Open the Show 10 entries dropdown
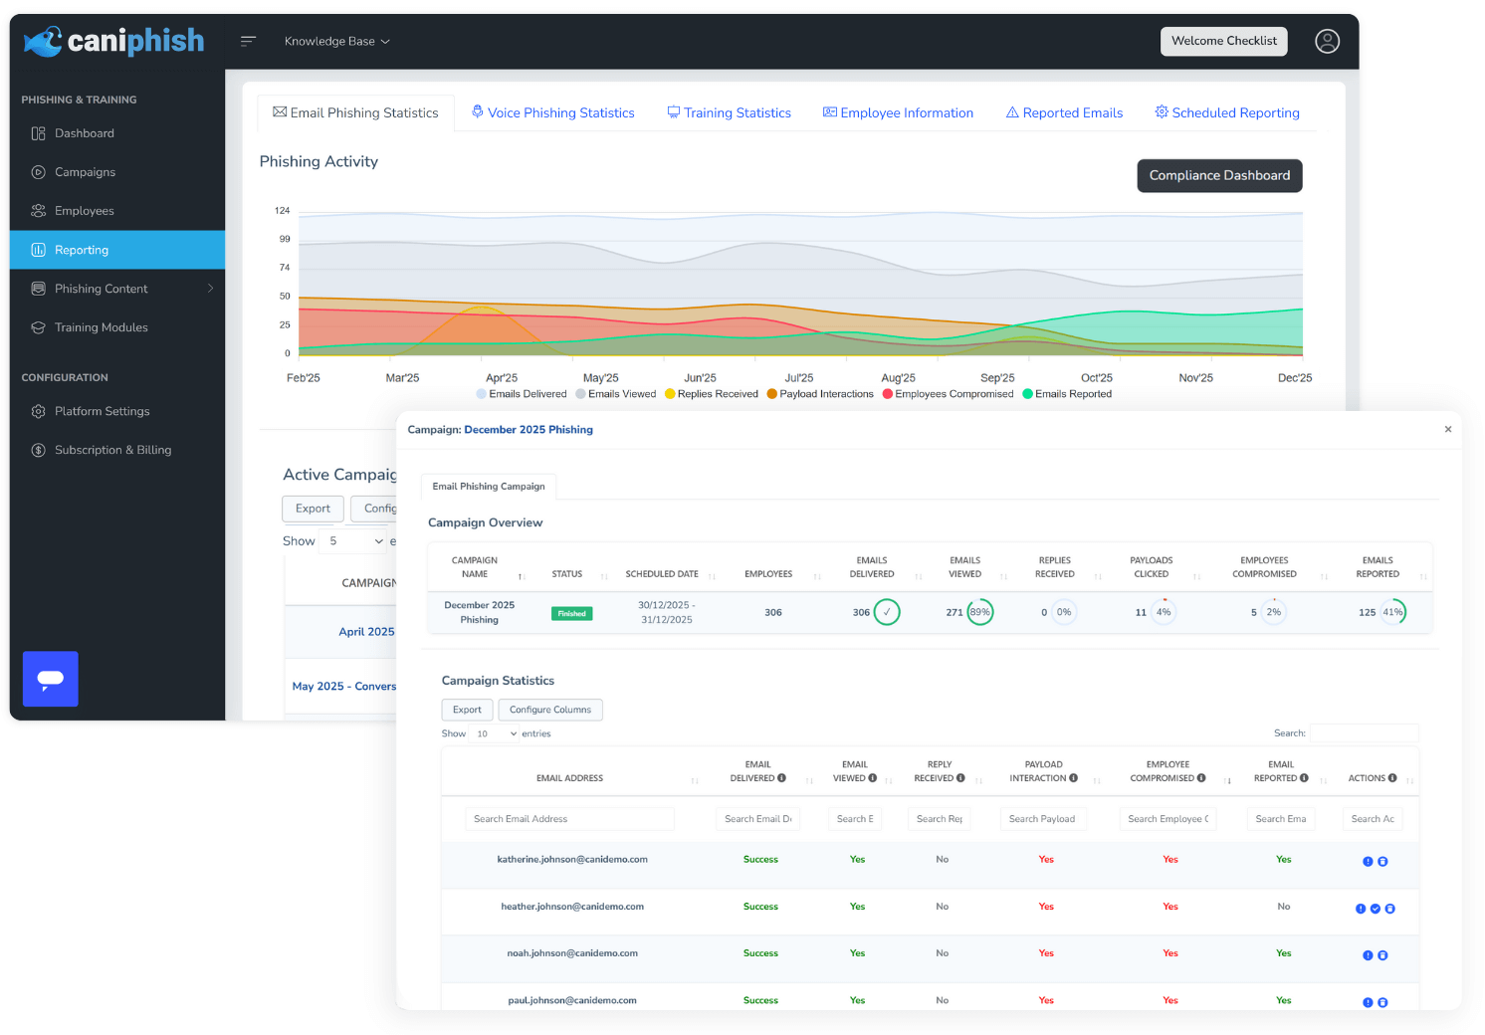 click(x=496, y=733)
